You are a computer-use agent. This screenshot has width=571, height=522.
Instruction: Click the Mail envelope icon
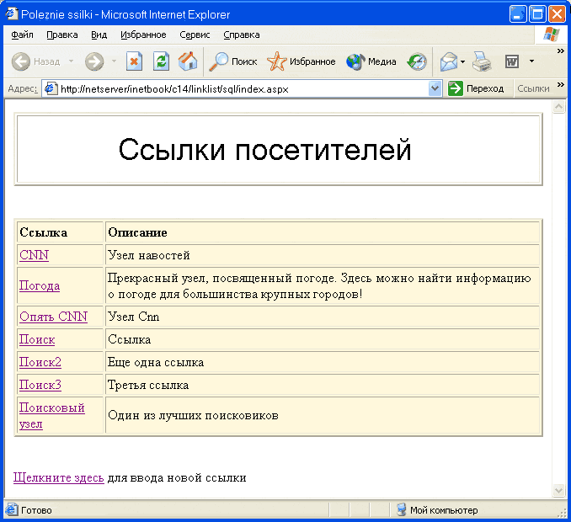[449, 61]
